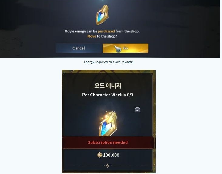
Task: Click the Cancel button in the dialog
Action: click(x=79, y=48)
